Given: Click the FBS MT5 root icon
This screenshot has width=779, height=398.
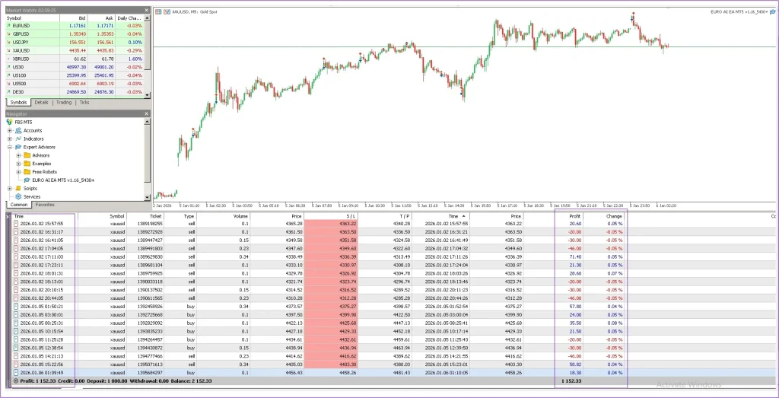Looking at the screenshot, I should [9, 122].
